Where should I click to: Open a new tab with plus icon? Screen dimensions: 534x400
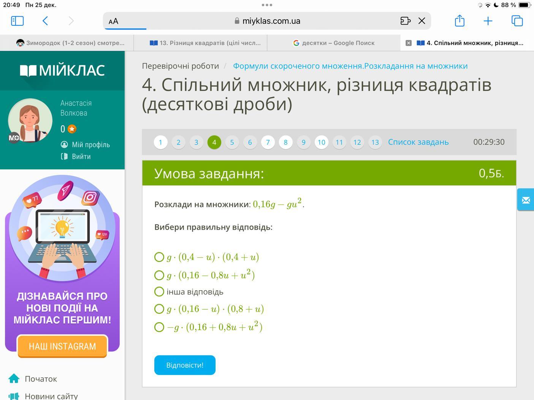coord(488,21)
